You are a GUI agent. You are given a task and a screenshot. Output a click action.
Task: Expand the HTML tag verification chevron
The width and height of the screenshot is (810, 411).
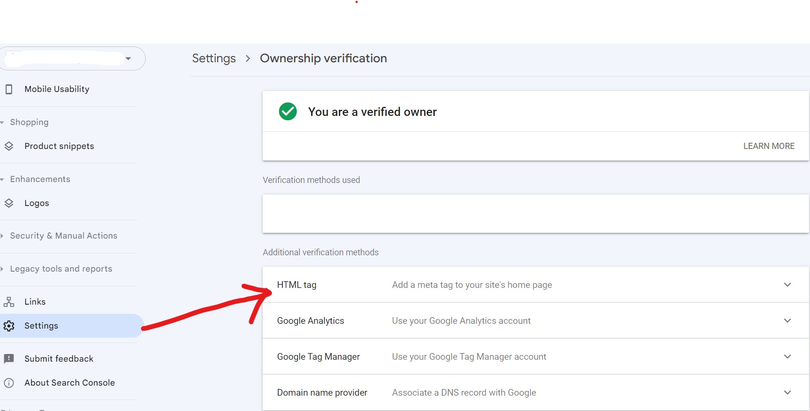787,285
